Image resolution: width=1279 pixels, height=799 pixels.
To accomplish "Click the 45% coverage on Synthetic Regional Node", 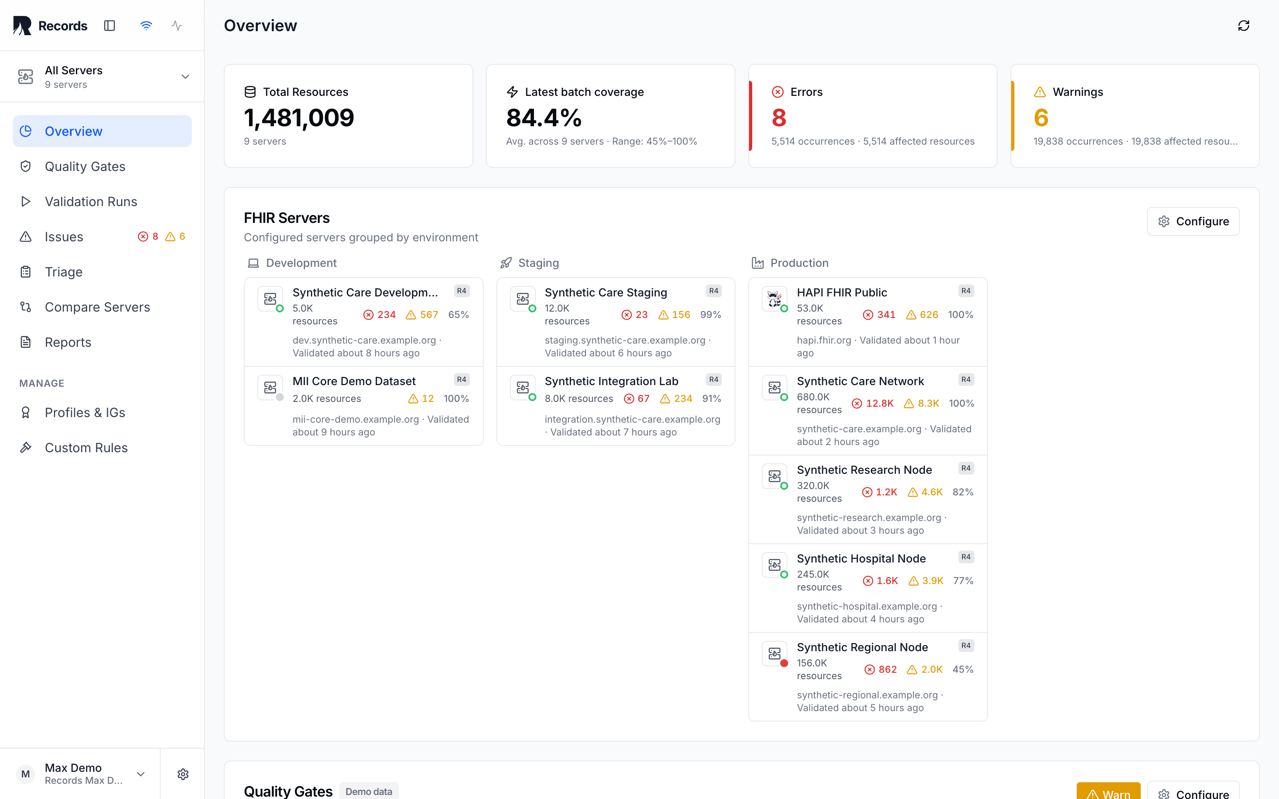I will tap(962, 669).
